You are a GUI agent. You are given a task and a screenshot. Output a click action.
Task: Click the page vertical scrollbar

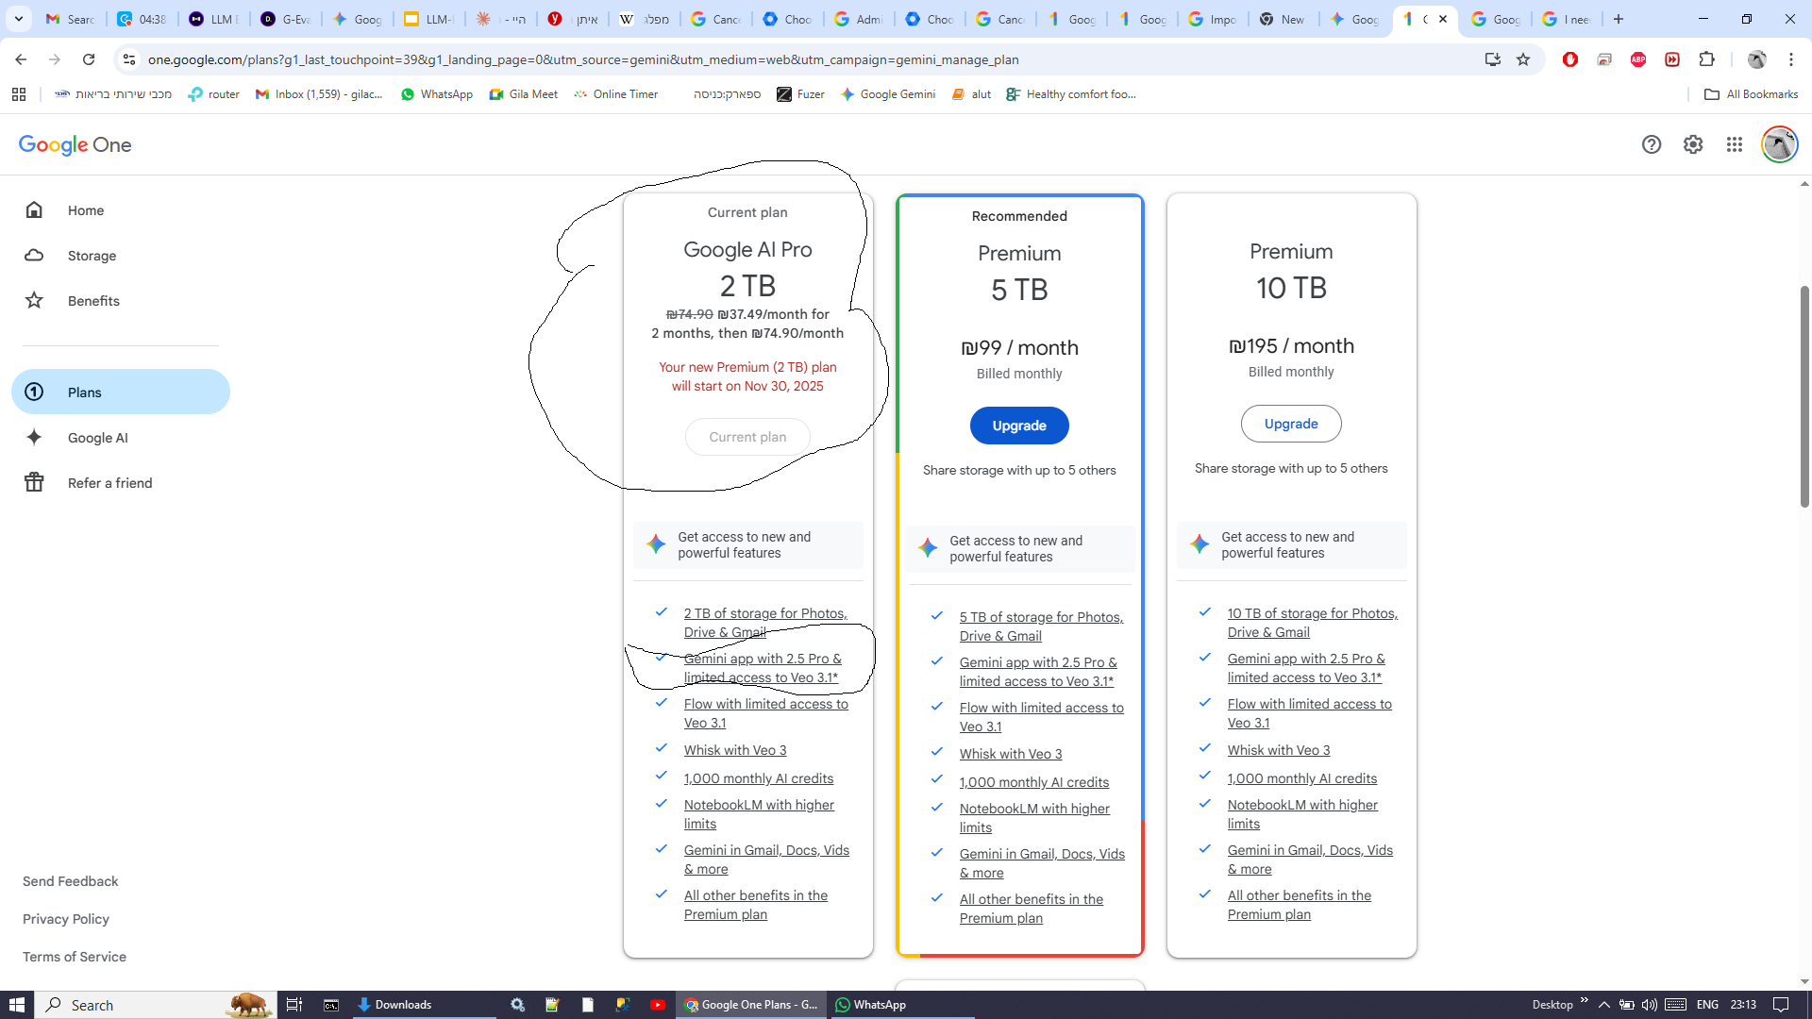click(x=1804, y=396)
